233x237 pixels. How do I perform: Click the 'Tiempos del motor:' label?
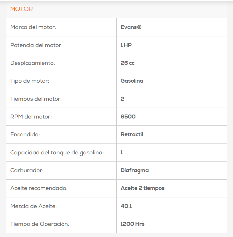coord(36,99)
